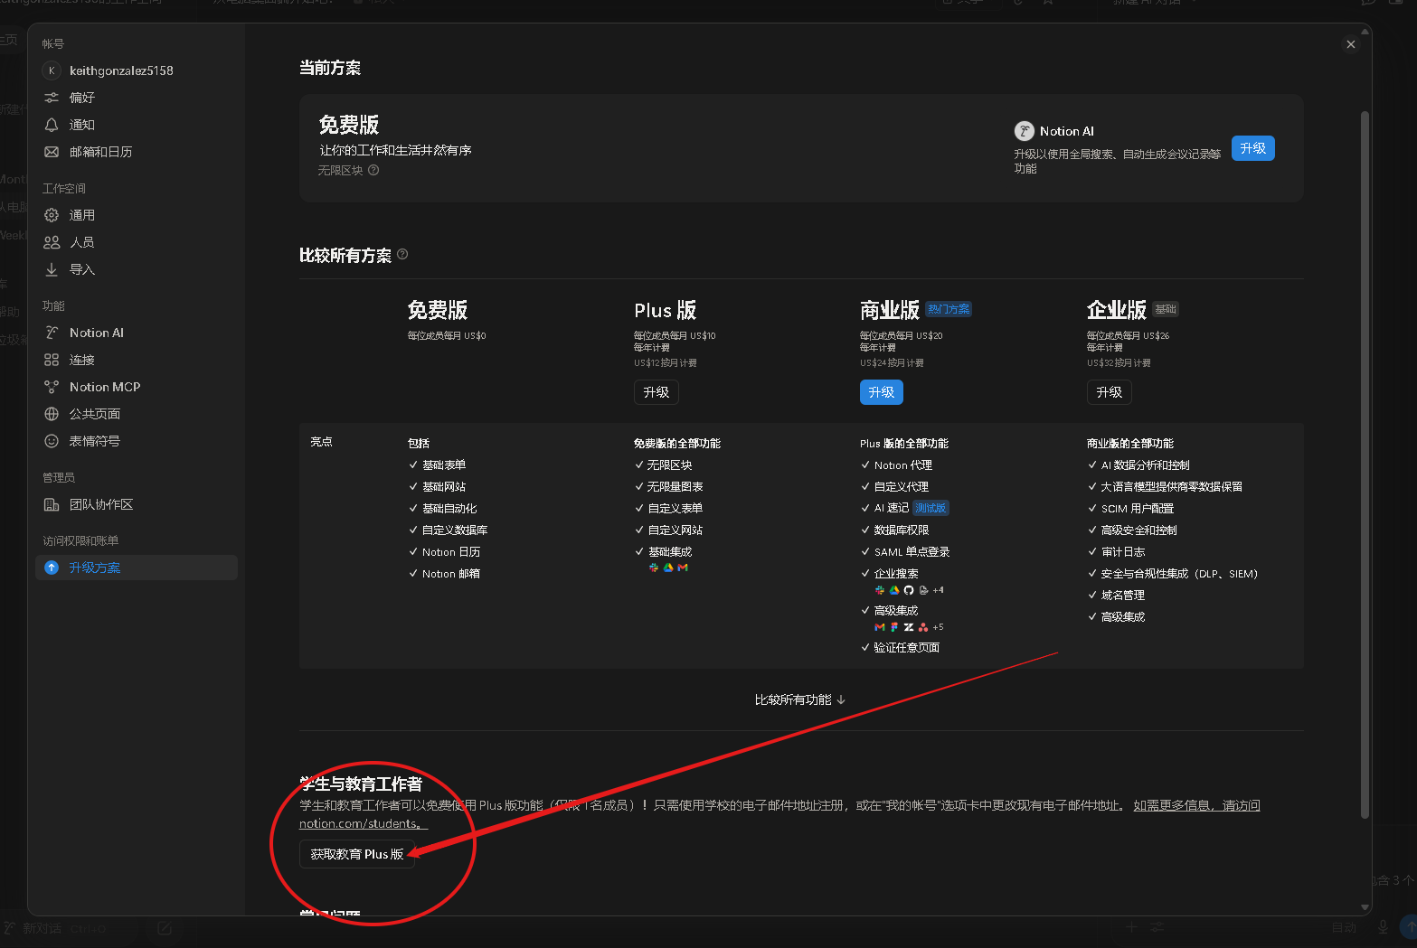Click the grid icon for 连接
1417x948 pixels.
pyautogui.click(x=52, y=360)
